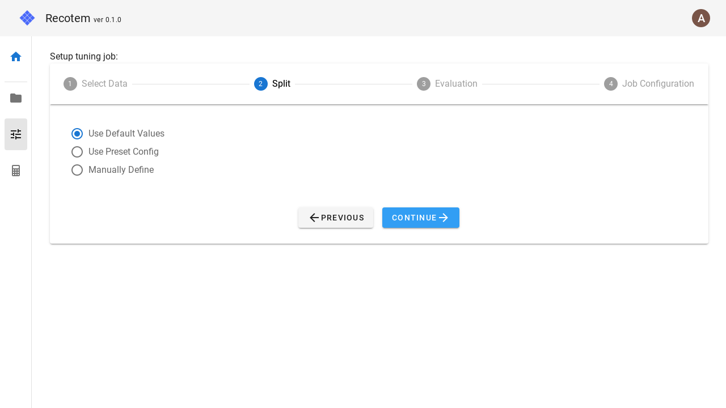Jump to step 3 Evaluation
The height and width of the screenshot is (408, 726).
pos(448,83)
